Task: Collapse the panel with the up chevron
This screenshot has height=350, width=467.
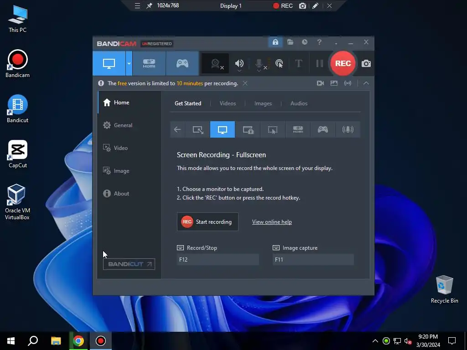Action: coord(366,83)
